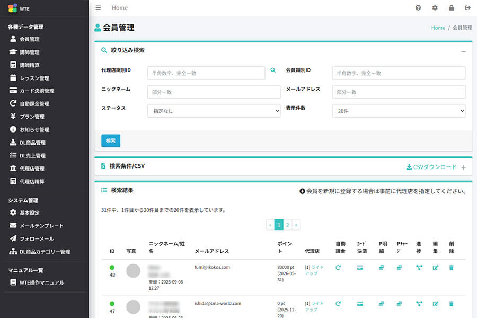Open the ステータス dropdown

212,111
